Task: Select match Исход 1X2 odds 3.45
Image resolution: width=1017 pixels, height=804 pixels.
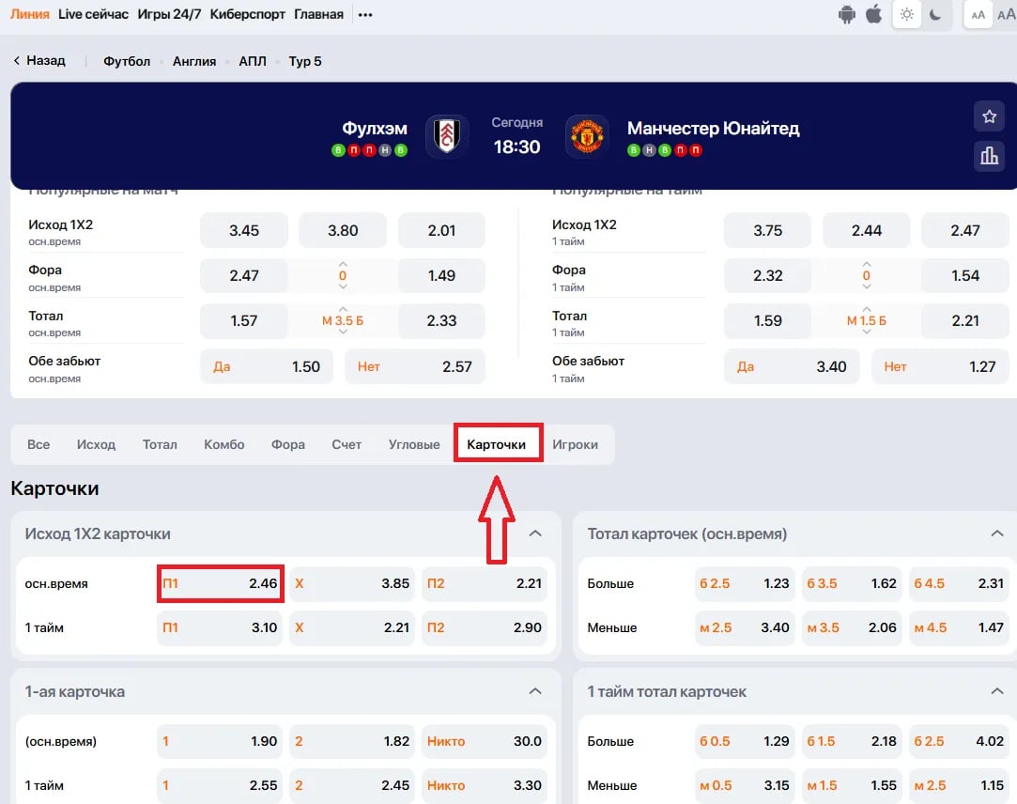Action: [x=244, y=230]
